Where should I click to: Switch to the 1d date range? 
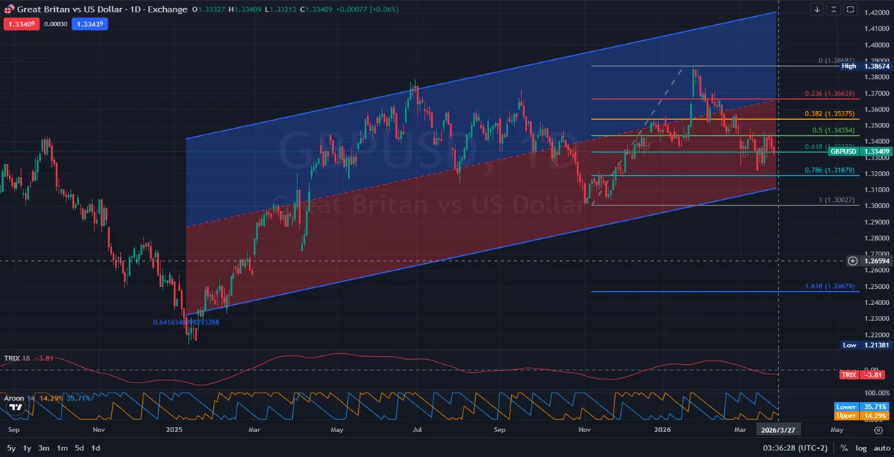pyautogui.click(x=95, y=448)
